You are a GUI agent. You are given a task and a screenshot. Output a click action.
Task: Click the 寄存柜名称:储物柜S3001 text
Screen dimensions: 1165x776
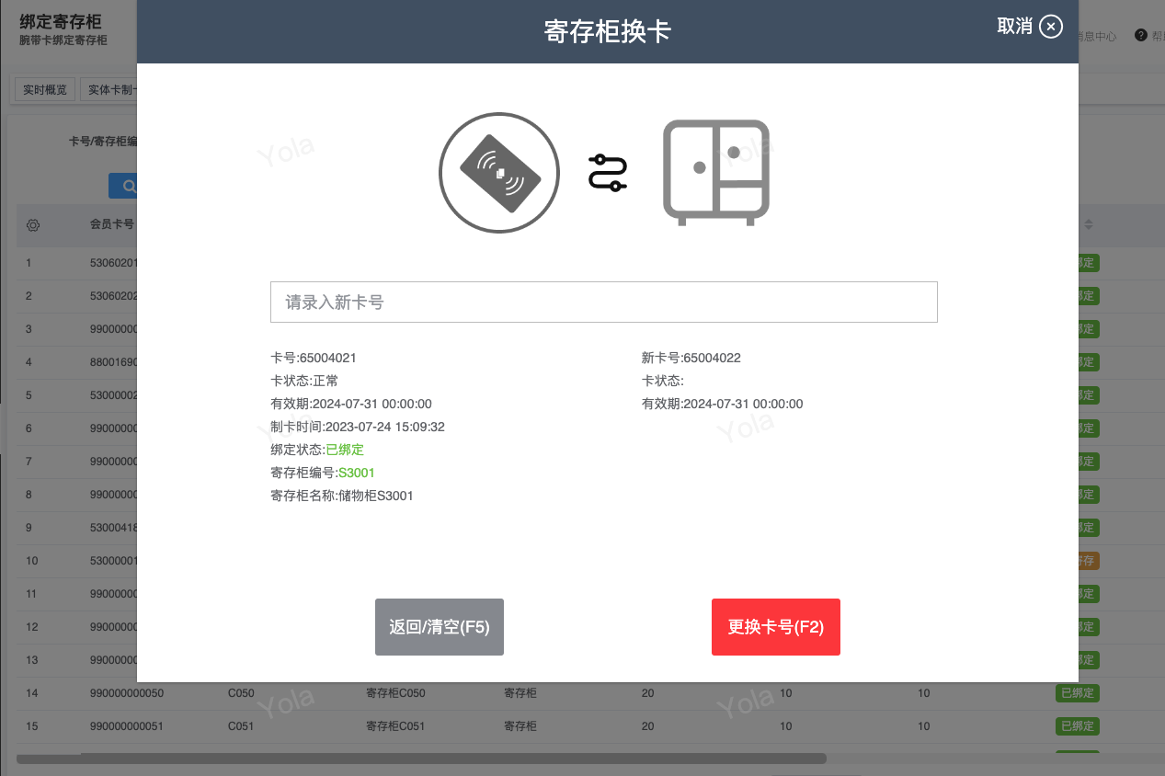tap(342, 496)
